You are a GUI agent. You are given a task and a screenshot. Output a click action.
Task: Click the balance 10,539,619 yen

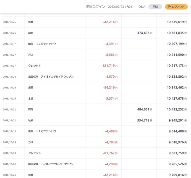pos(175,22)
